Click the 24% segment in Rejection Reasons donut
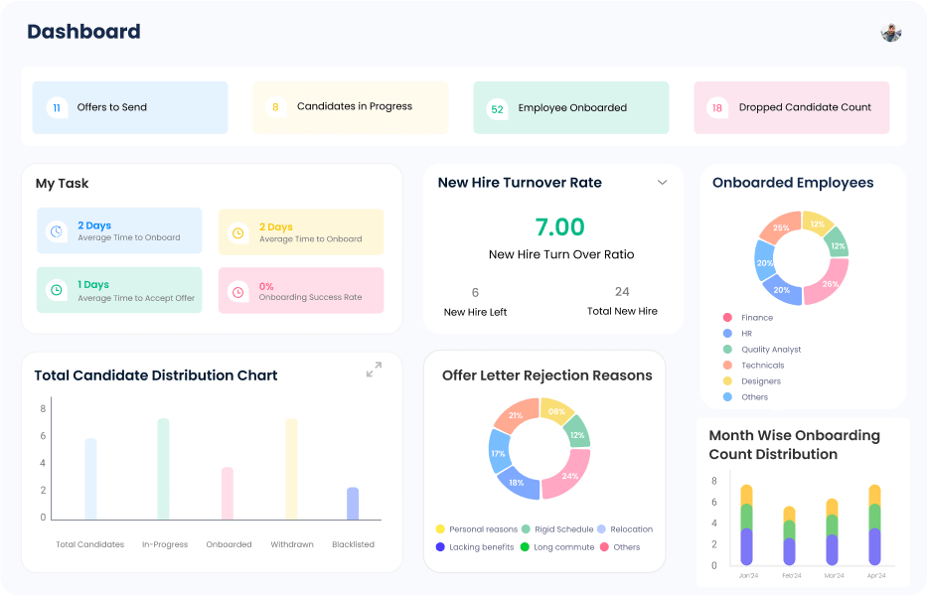 click(568, 474)
